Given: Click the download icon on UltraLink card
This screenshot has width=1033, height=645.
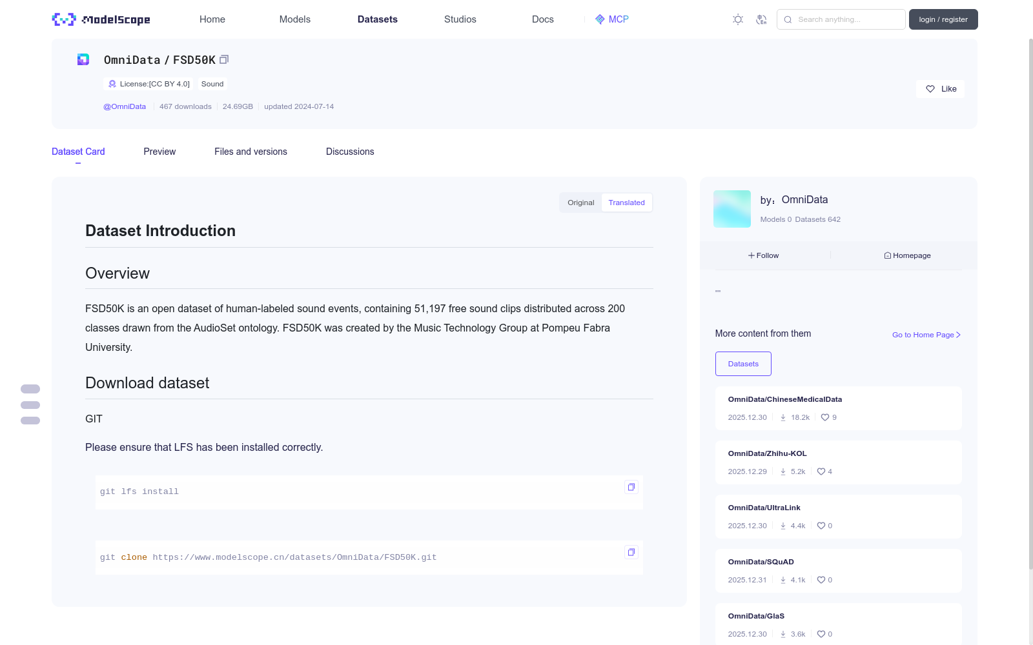Looking at the screenshot, I should pos(783,526).
